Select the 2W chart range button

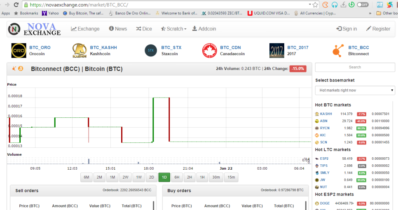pos(125,177)
